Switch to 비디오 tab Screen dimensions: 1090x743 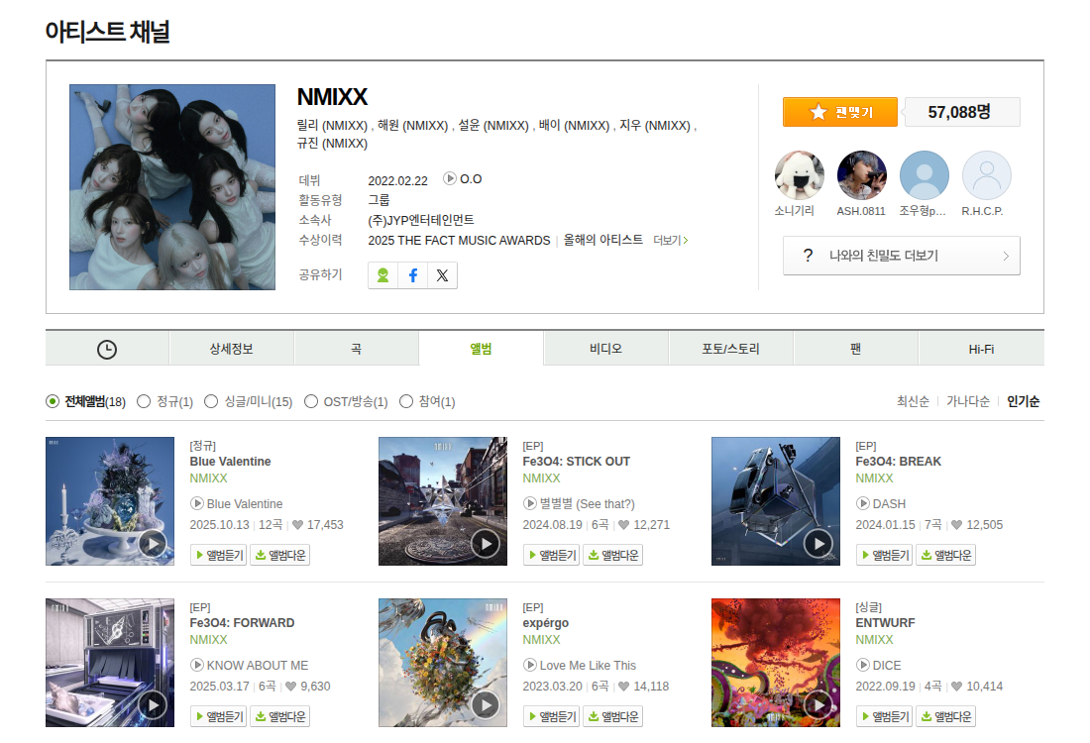(x=606, y=349)
